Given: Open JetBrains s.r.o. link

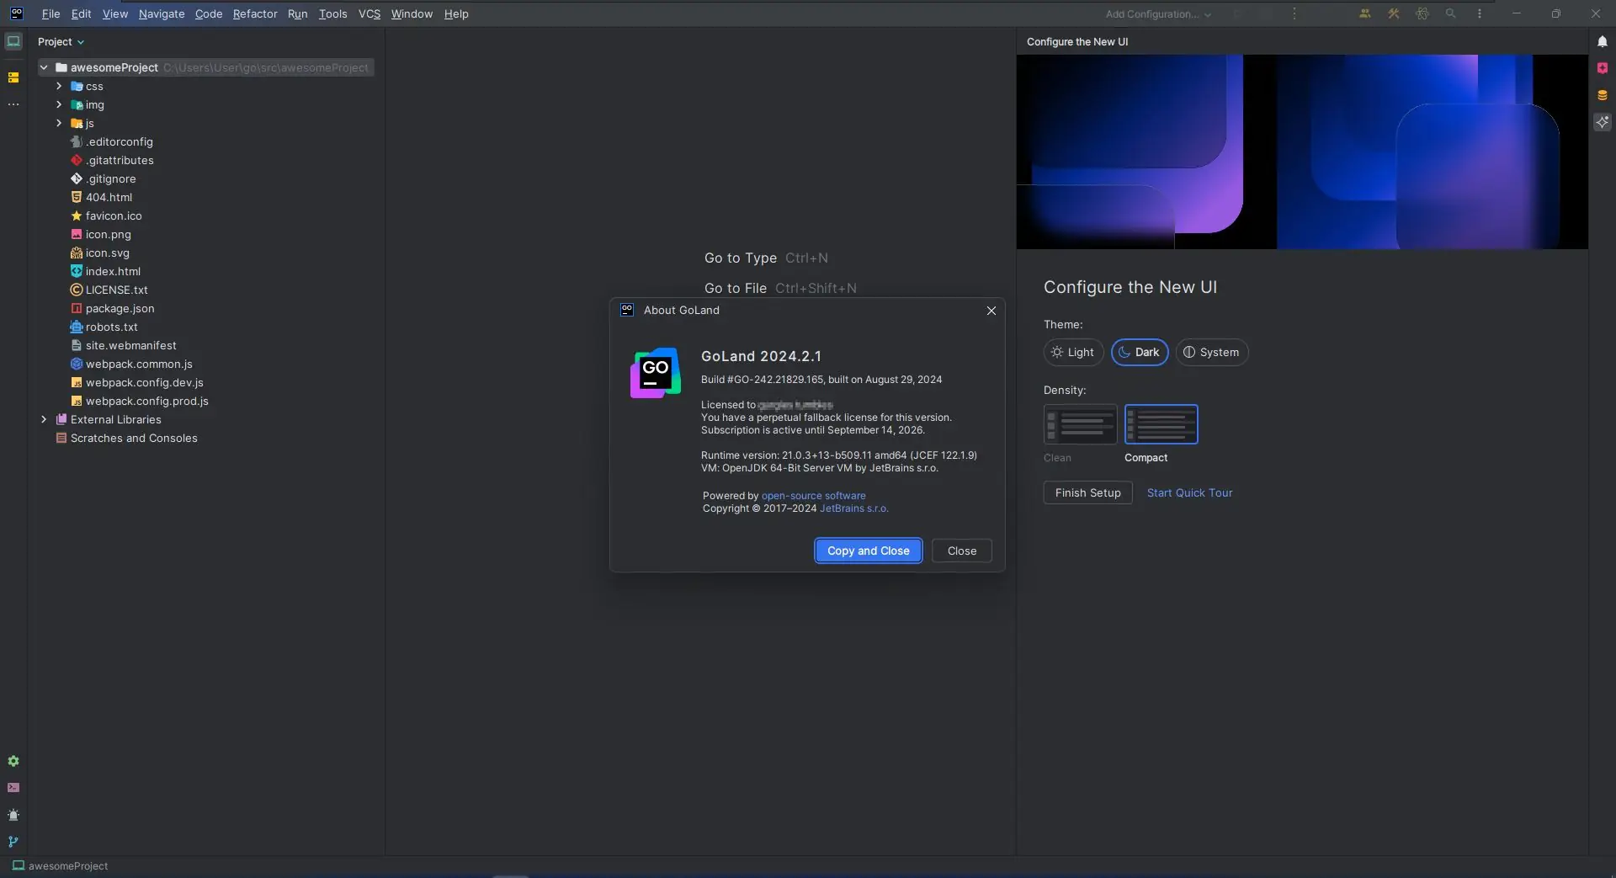Looking at the screenshot, I should click(x=854, y=508).
